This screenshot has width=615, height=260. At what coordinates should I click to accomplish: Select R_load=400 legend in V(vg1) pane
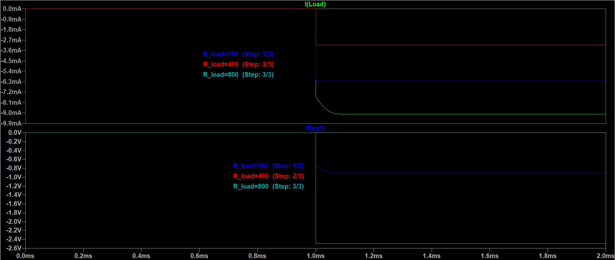coord(268,176)
